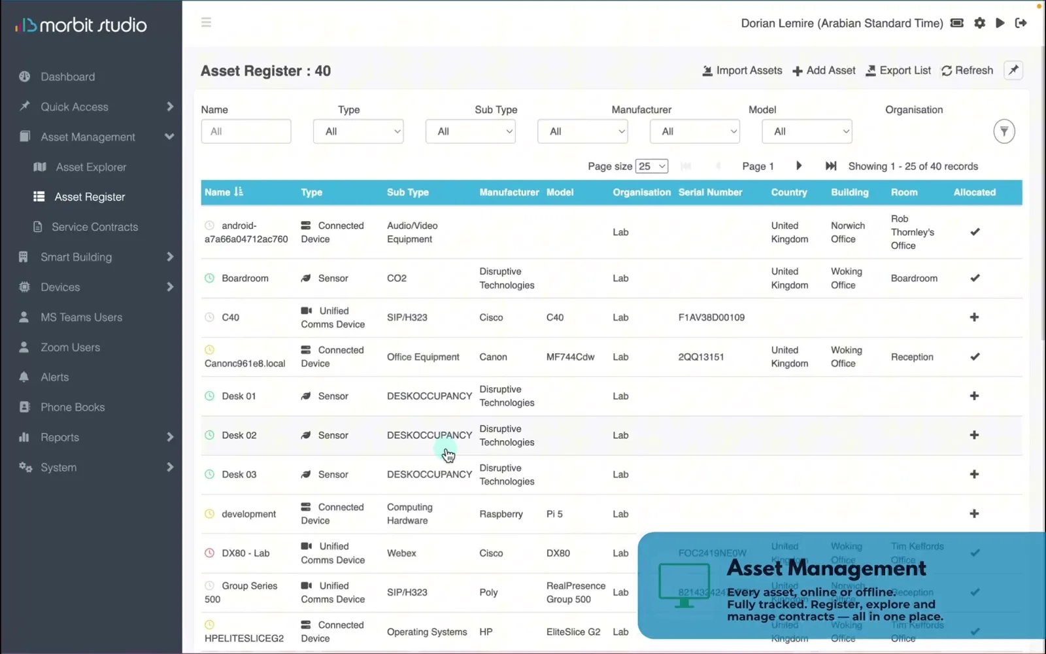Image resolution: width=1046 pixels, height=654 pixels.
Task: Open Dashboard from sidebar
Action: pyautogui.click(x=68, y=77)
